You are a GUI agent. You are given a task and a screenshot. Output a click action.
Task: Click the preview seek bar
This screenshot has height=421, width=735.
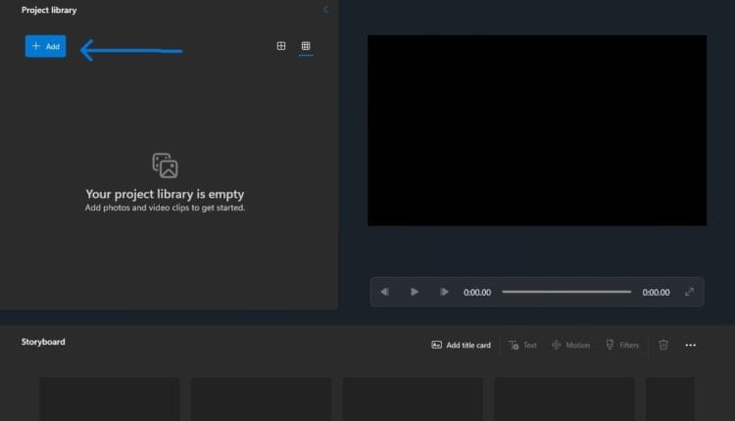[x=566, y=292]
